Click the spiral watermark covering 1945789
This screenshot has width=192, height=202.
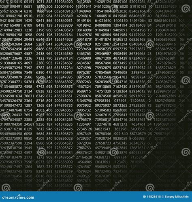click(x=78, y=116)
